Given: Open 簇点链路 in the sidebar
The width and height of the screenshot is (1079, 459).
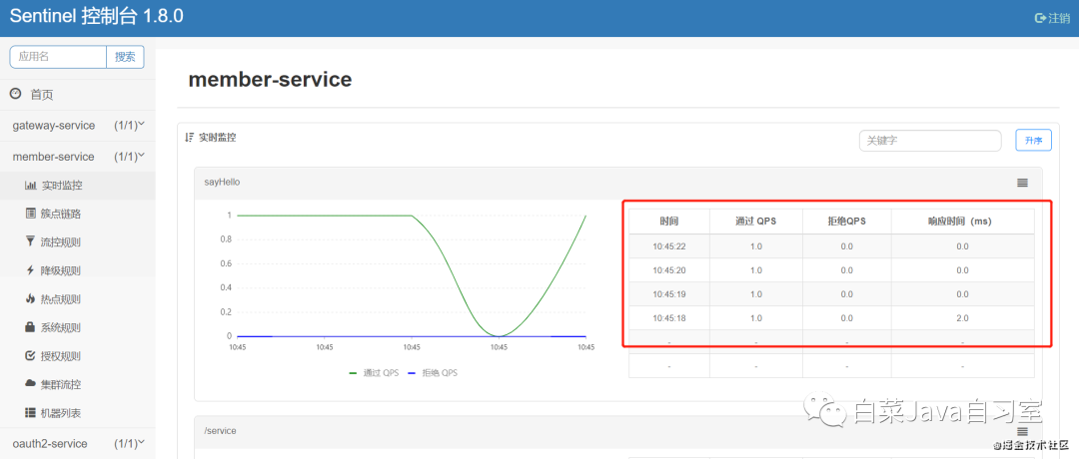Looking at the screenshot, I should [x=77, y=214].
